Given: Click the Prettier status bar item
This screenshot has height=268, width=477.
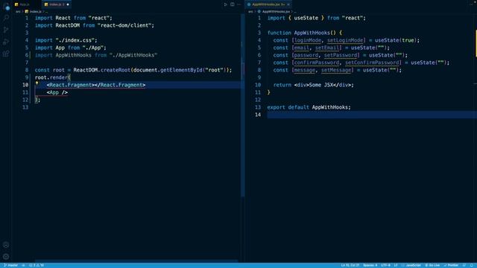Looking at the screenshot, I should pos(451,265).
